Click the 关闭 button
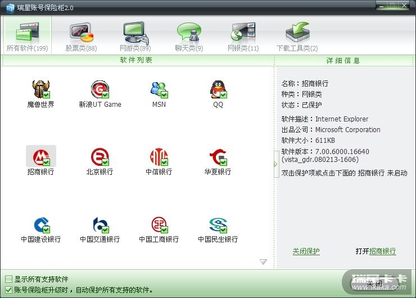The height and width of the screenshot is (298, 416). [x=374, y=284]
